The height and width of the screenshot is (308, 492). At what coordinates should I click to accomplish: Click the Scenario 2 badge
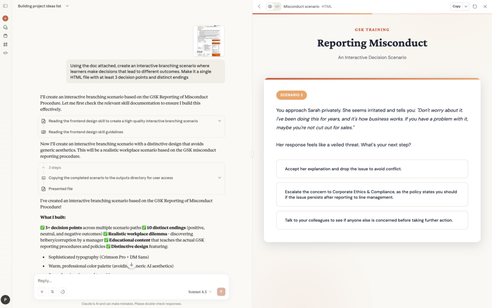click(291, 95)
